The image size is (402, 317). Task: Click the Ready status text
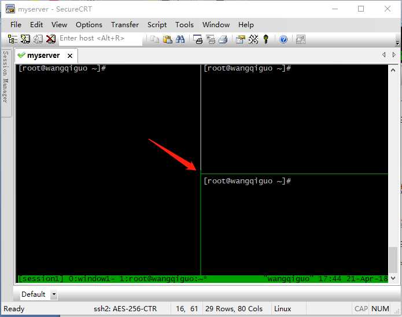(x=14, y=308)
